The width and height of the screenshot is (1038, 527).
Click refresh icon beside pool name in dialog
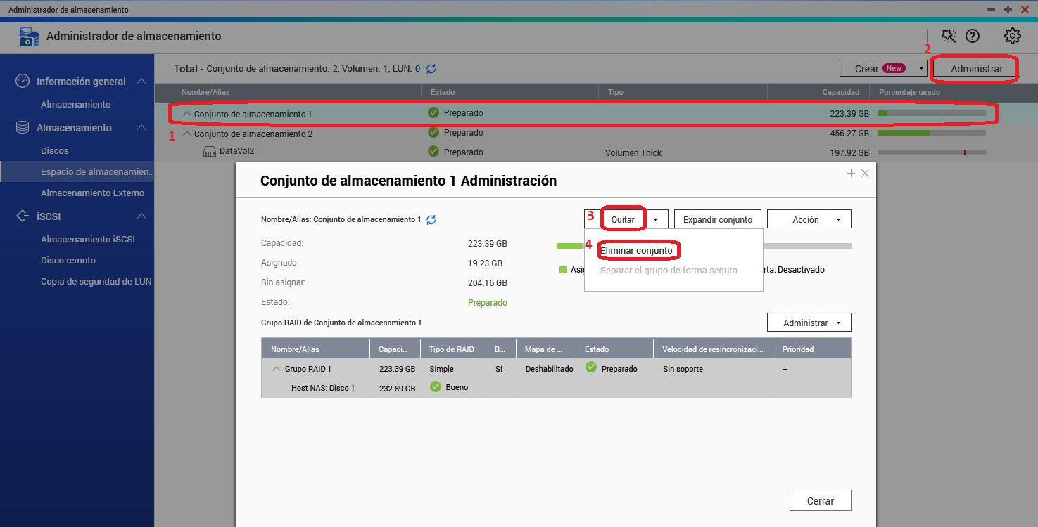click(431, 220)
